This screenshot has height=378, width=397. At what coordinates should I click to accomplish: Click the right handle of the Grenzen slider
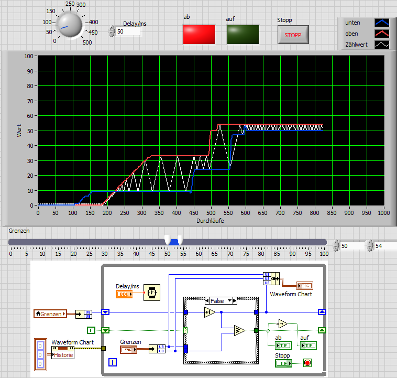coord(180,239)
